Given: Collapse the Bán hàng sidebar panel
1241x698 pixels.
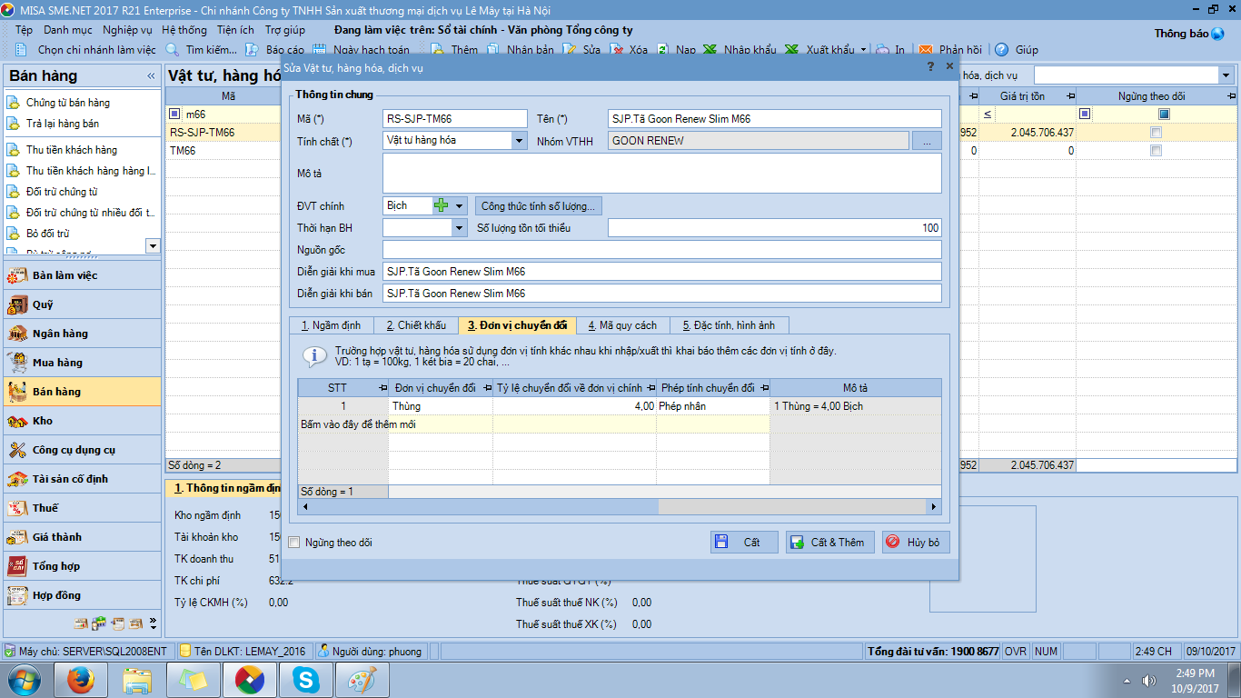Looking at the screenshot, I should pos(151,76).
